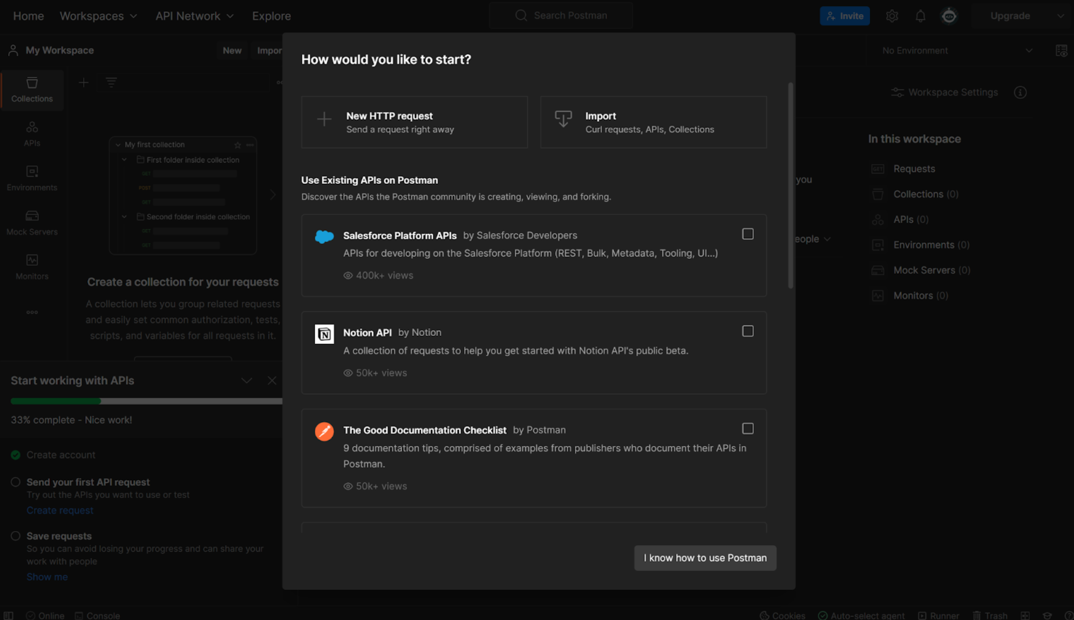
Task: Select APIs (0) in the workspace list
Action: coord(911,219)
